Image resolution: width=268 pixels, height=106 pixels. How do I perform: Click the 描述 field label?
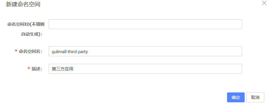pos(37,69)
